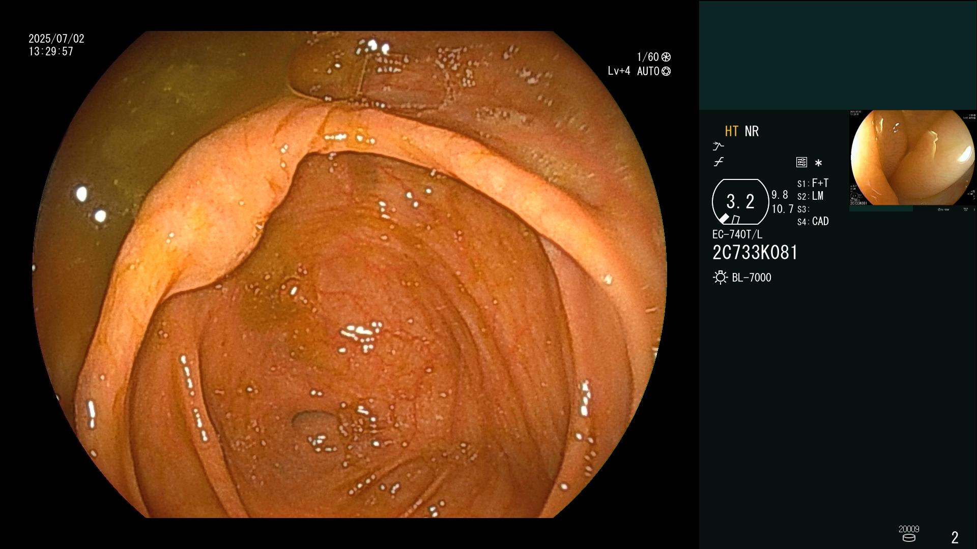Click the scope diameter value 3.2

point(740,202)
